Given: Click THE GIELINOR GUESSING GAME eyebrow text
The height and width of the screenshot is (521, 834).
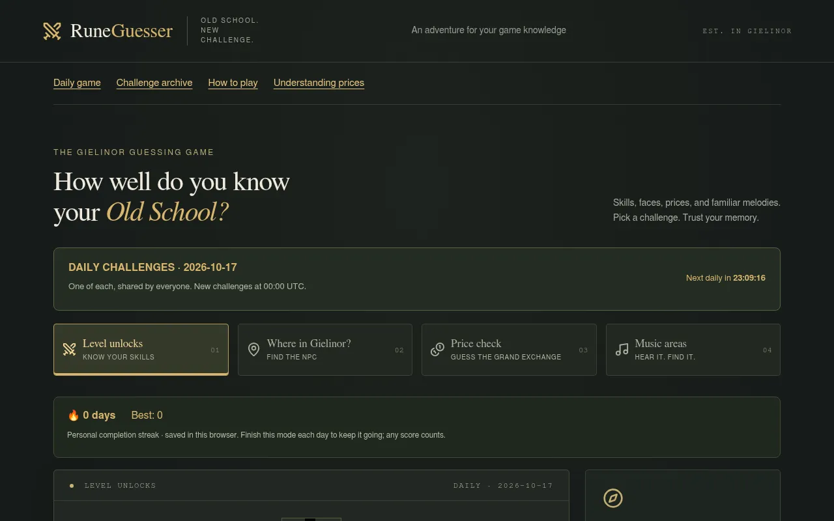Looking at the screenshot, I should click(x=134, y=152).
